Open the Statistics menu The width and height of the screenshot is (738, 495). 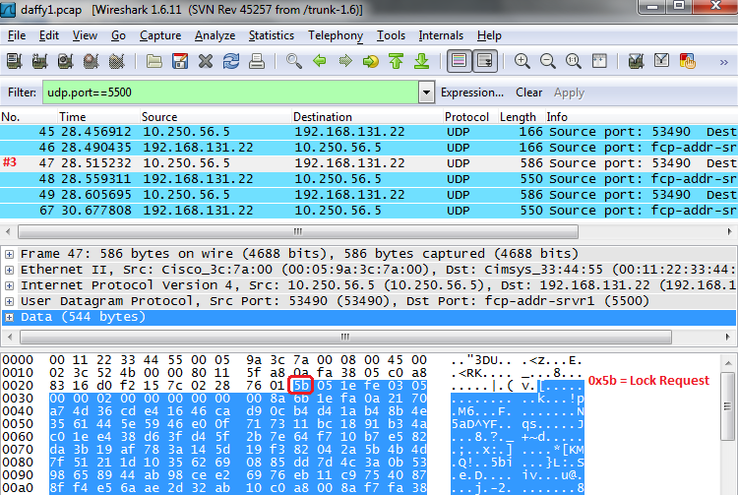(271, 35)
